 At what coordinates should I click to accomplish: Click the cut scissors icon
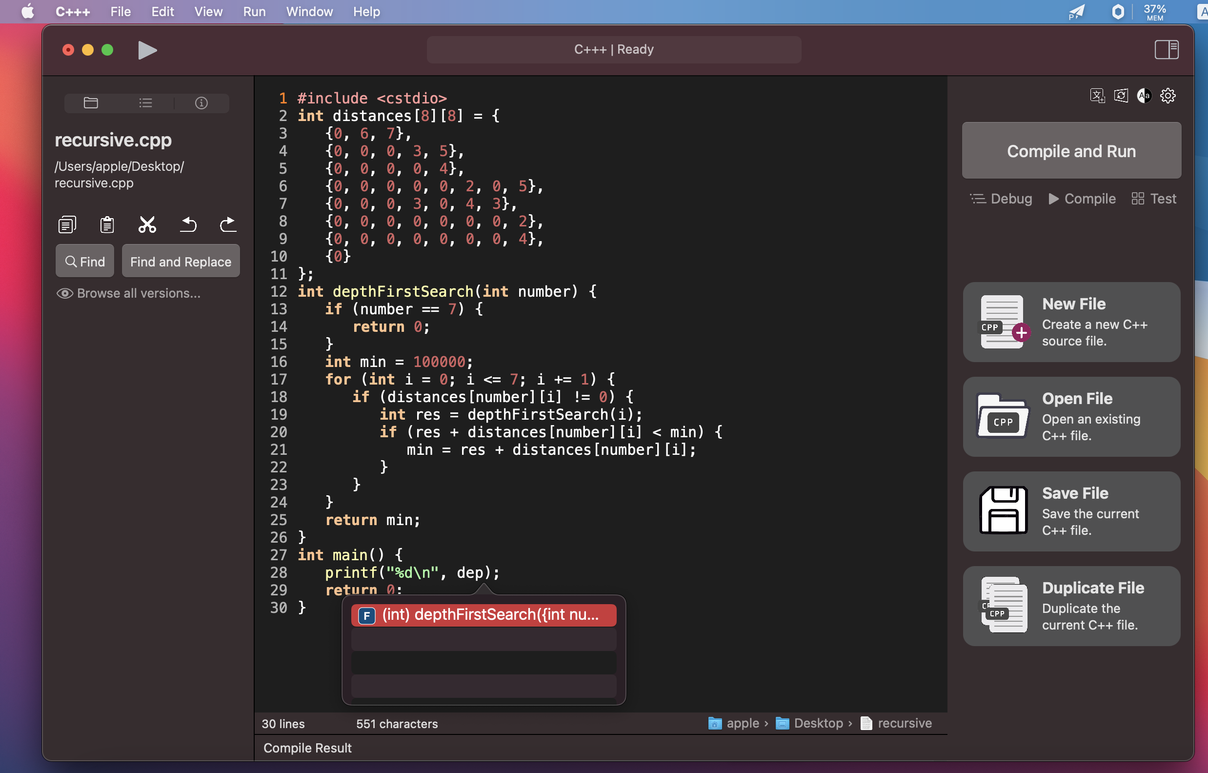tap(147, 224)
